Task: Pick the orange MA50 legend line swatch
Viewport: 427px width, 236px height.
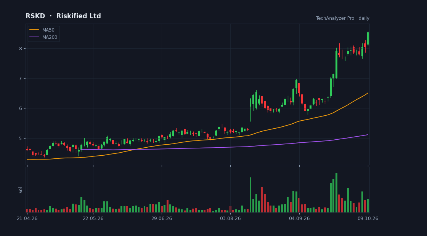Action: click(34, 30)
